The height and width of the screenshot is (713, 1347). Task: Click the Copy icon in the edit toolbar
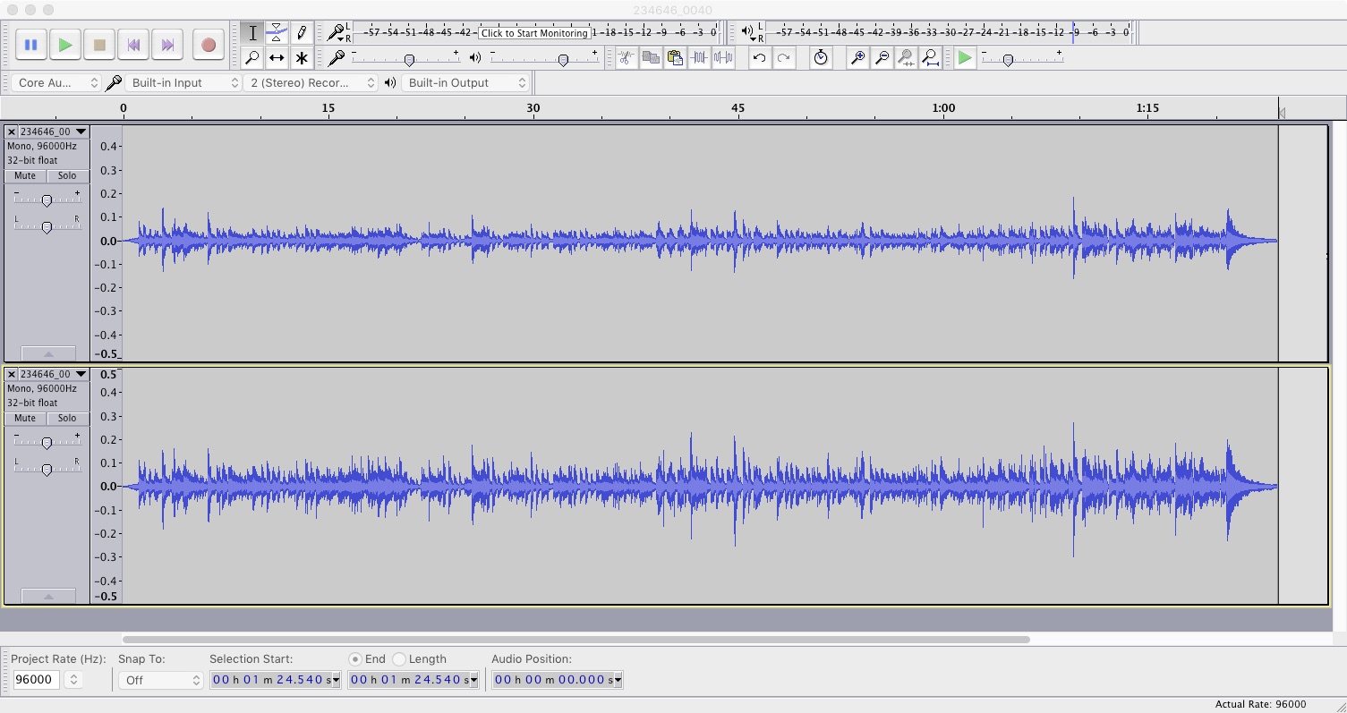tap(651, 57)
